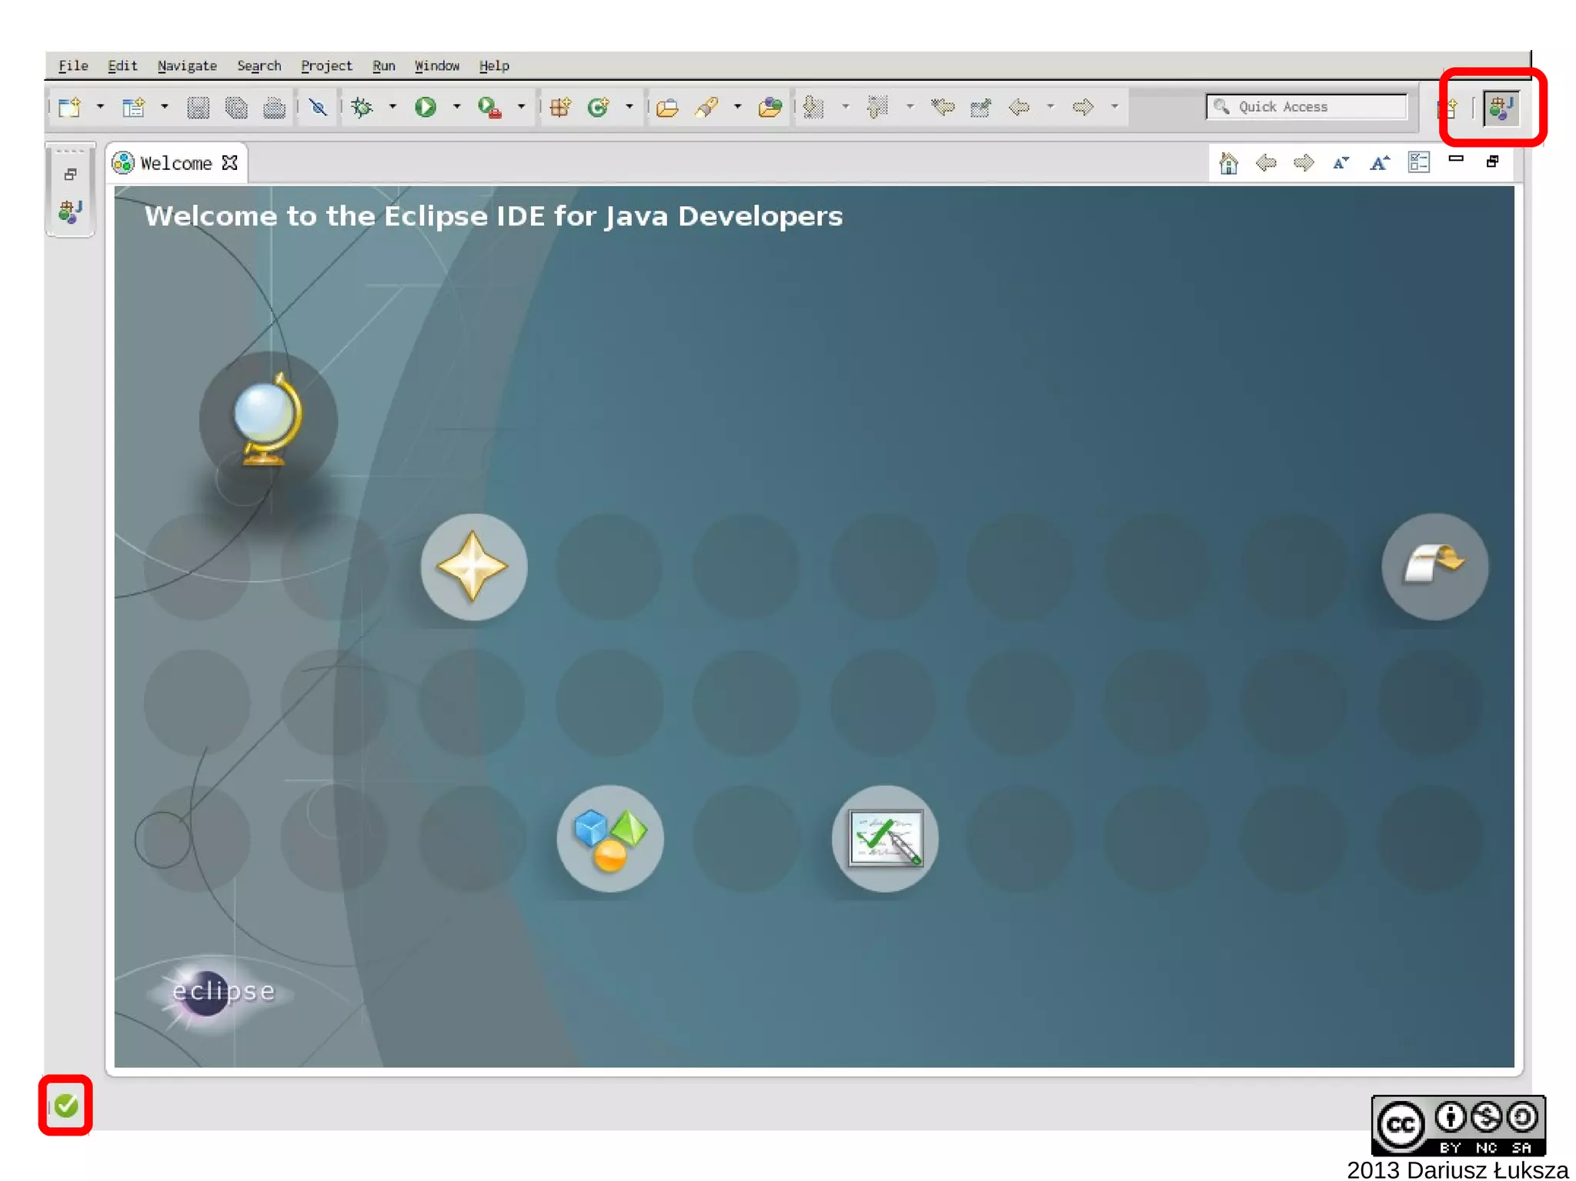Viewport: 1576px width, 1181px height.
Task: Toggle Skip All Breakpoints icon
Action: (x=317, y=107)
